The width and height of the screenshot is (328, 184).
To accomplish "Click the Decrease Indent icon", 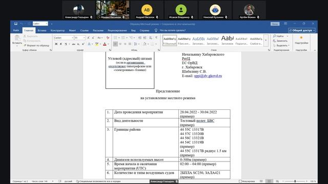I will point(140,38).
